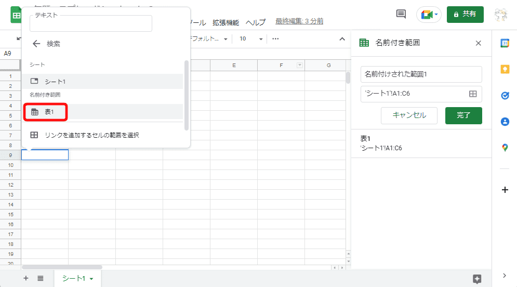This screenshot has height=287, width=517.
Task: Open Google Keep side panel
Action: coord(505,69)
